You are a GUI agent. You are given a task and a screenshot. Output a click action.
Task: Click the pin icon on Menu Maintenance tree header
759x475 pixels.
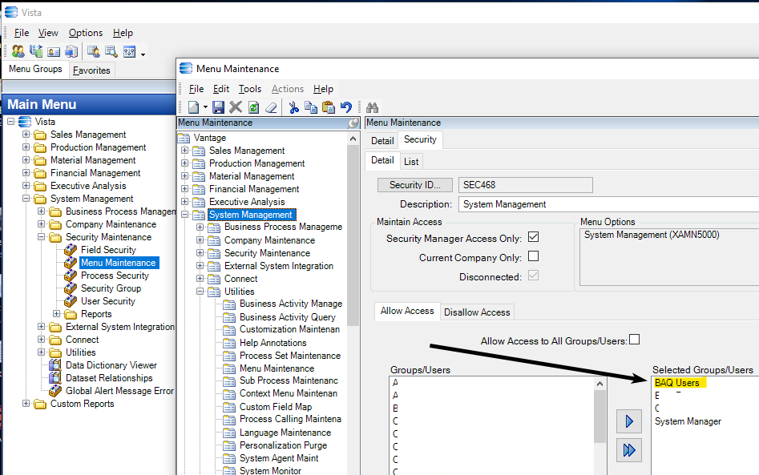point(353,123)
